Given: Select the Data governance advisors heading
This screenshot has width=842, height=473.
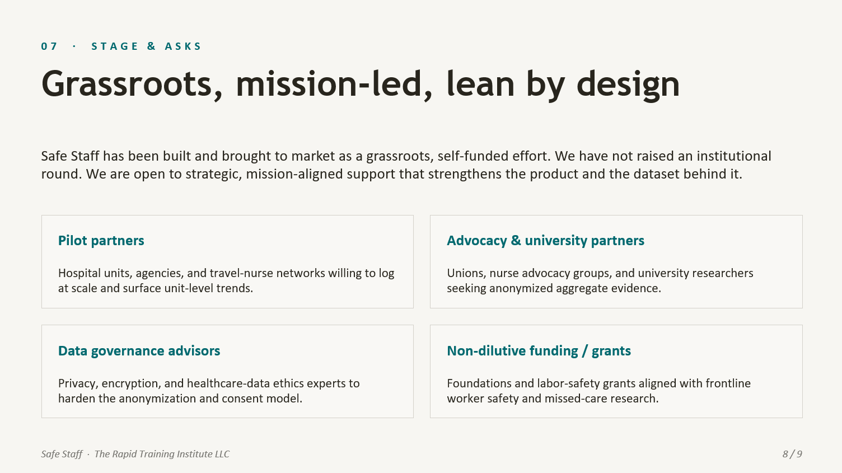Looking at the screenshot, I should point(139,351).
